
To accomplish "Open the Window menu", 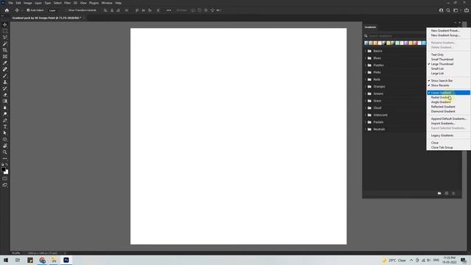I will pos(107,3).
